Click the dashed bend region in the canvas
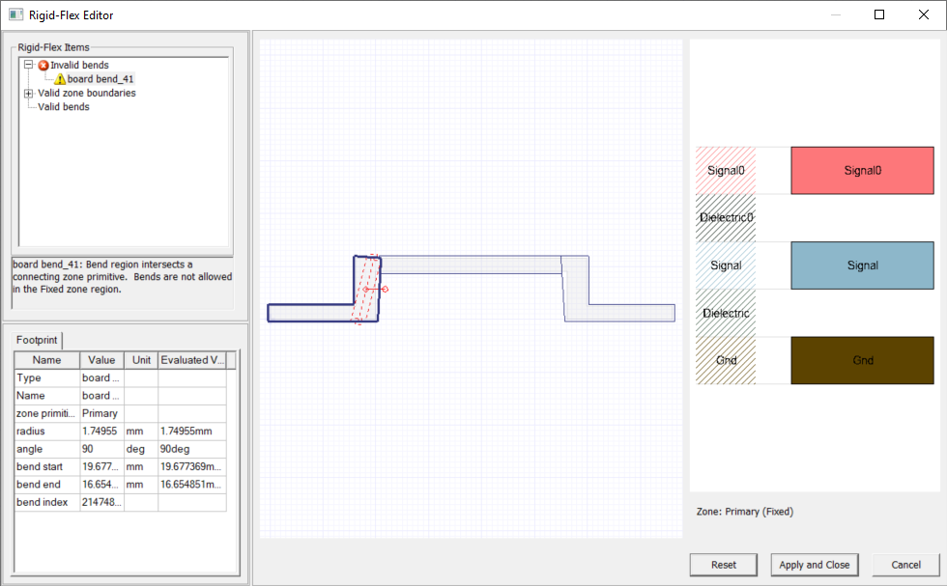The width and height of the screenshot is (947, 586). [368, 288]
